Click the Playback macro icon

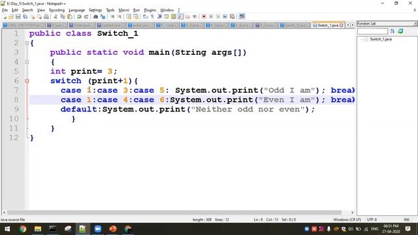[218, 16]
